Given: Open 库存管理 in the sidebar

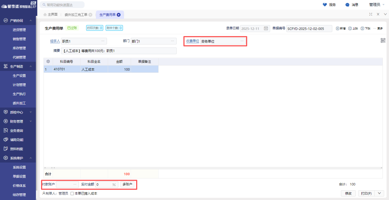Looking at the screenshot, I should 19,48.
